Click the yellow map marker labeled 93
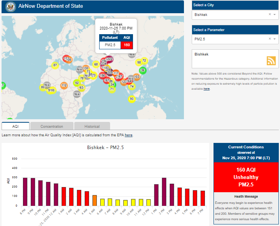 click(132, 99)
